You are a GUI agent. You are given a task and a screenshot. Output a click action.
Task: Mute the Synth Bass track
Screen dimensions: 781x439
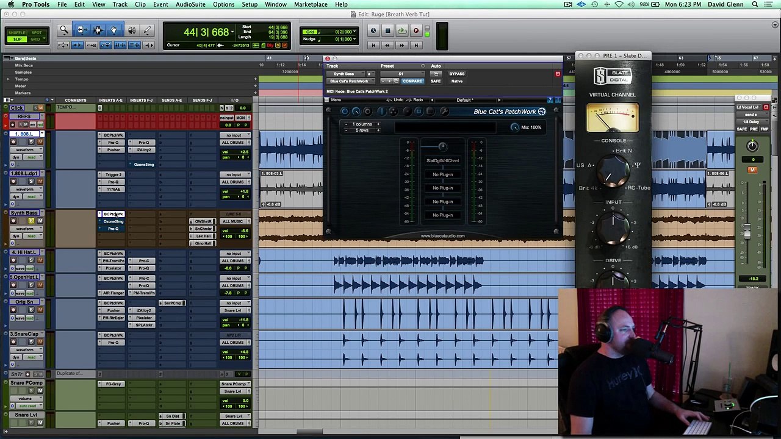point(40,221)
